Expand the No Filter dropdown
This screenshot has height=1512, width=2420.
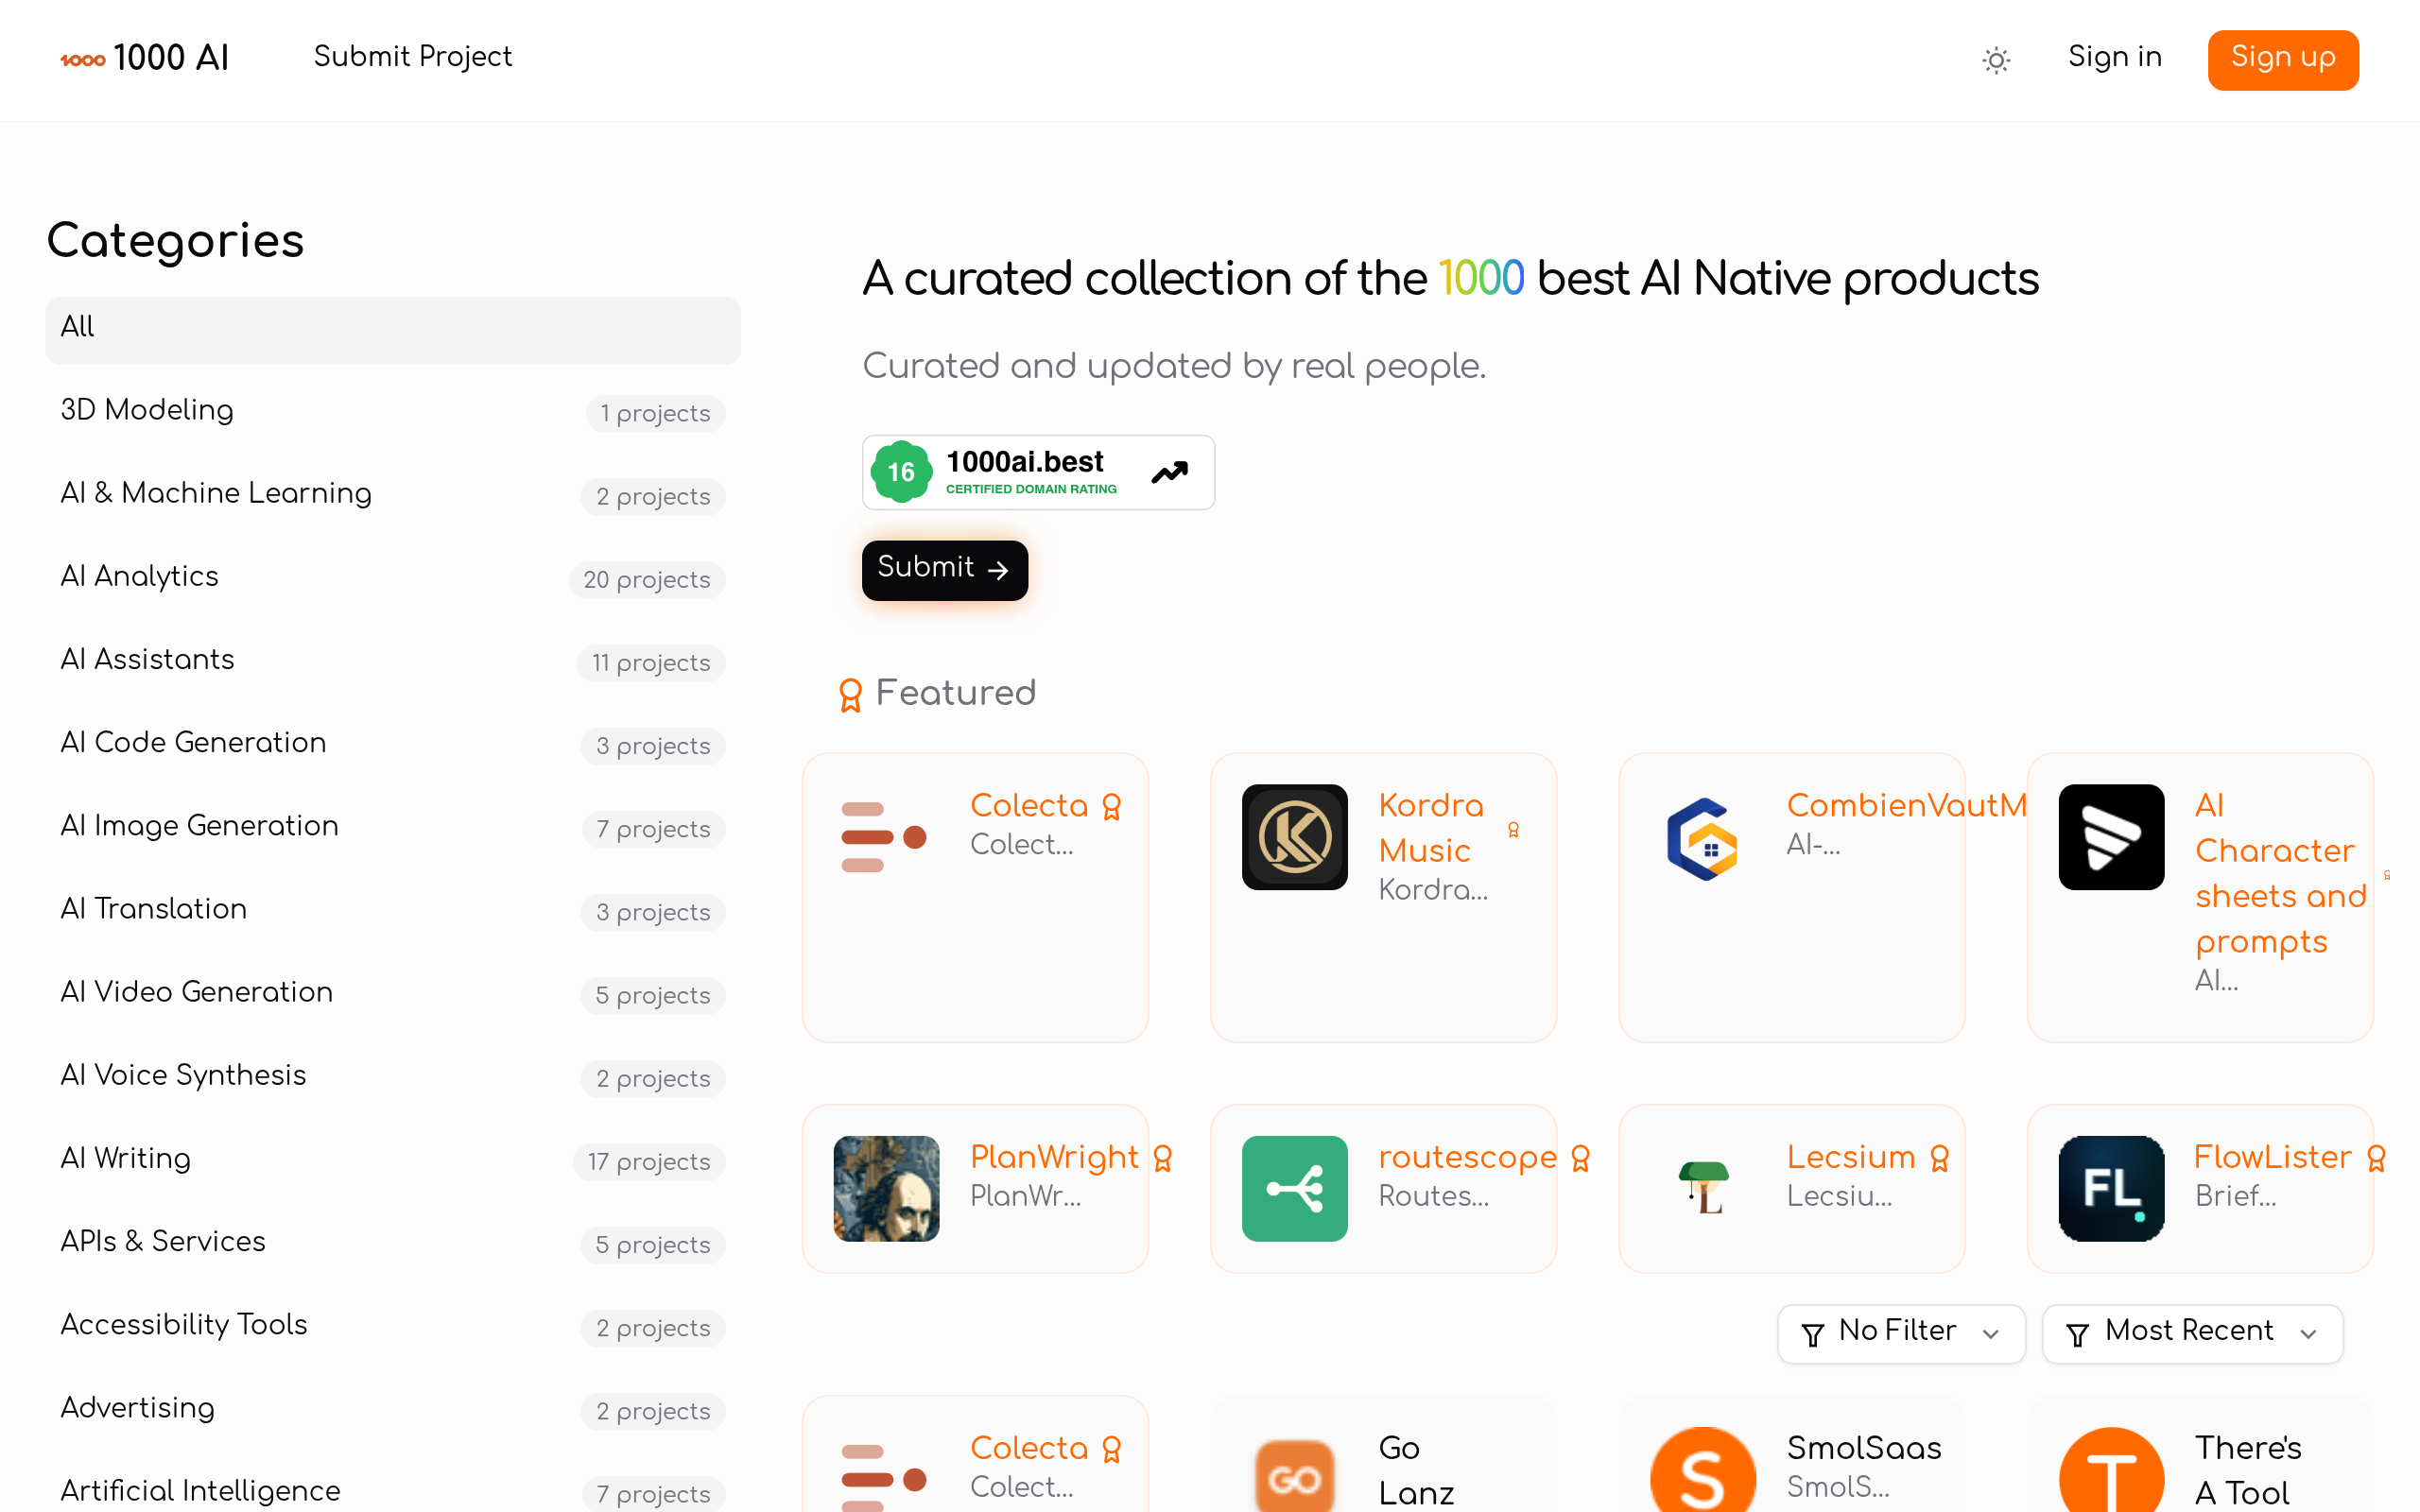pyautogui.click(x=1901, y=1332)
